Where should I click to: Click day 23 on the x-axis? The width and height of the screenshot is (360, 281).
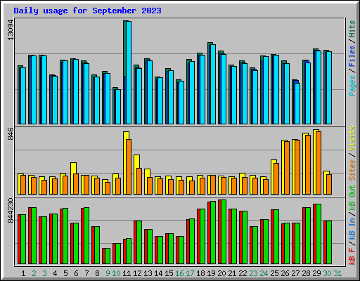(x=253, y=273)
